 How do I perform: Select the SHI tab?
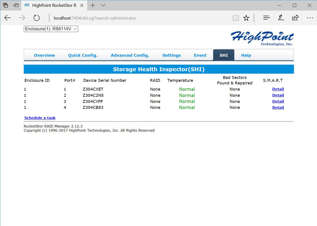point(223,55)
